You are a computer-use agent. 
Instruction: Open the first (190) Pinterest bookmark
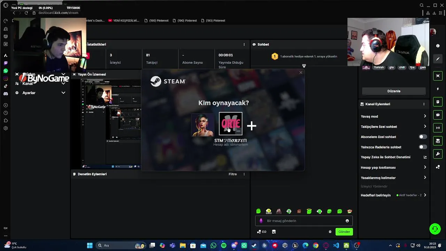pos(156,21)
